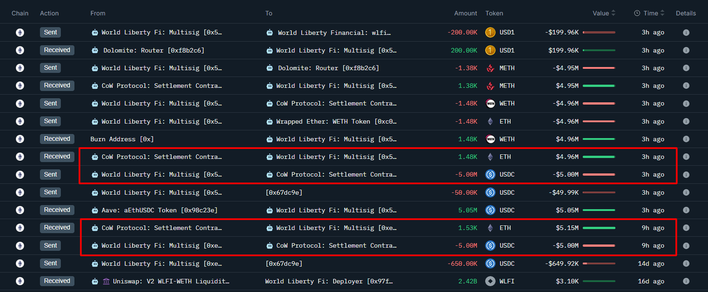
Task: Click METH token icon in 1.38K received row
Action: (x=490, y=86)
